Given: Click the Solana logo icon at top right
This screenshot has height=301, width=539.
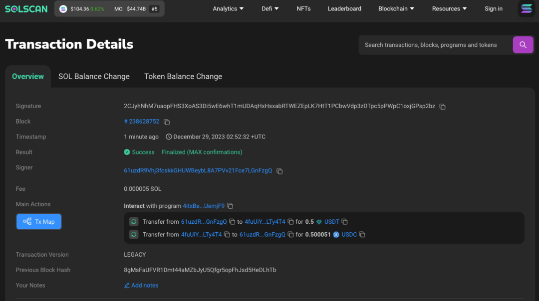Looking at the screenshot, I should point(526,8).
